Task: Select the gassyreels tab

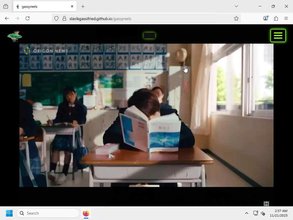Action: [x=45, y=7]
